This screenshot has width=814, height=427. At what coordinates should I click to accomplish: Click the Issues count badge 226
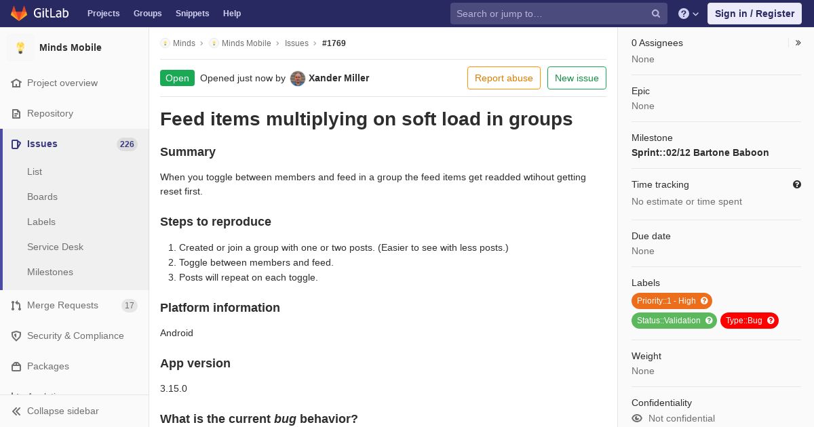(127, 144)
